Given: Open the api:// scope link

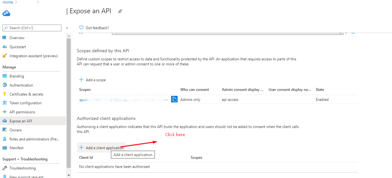Looking at the screenshot, I should tap(124, 100).
